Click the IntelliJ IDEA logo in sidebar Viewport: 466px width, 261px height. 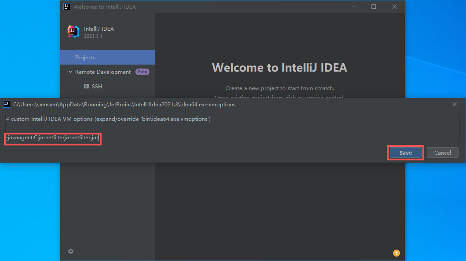point(73,32)
